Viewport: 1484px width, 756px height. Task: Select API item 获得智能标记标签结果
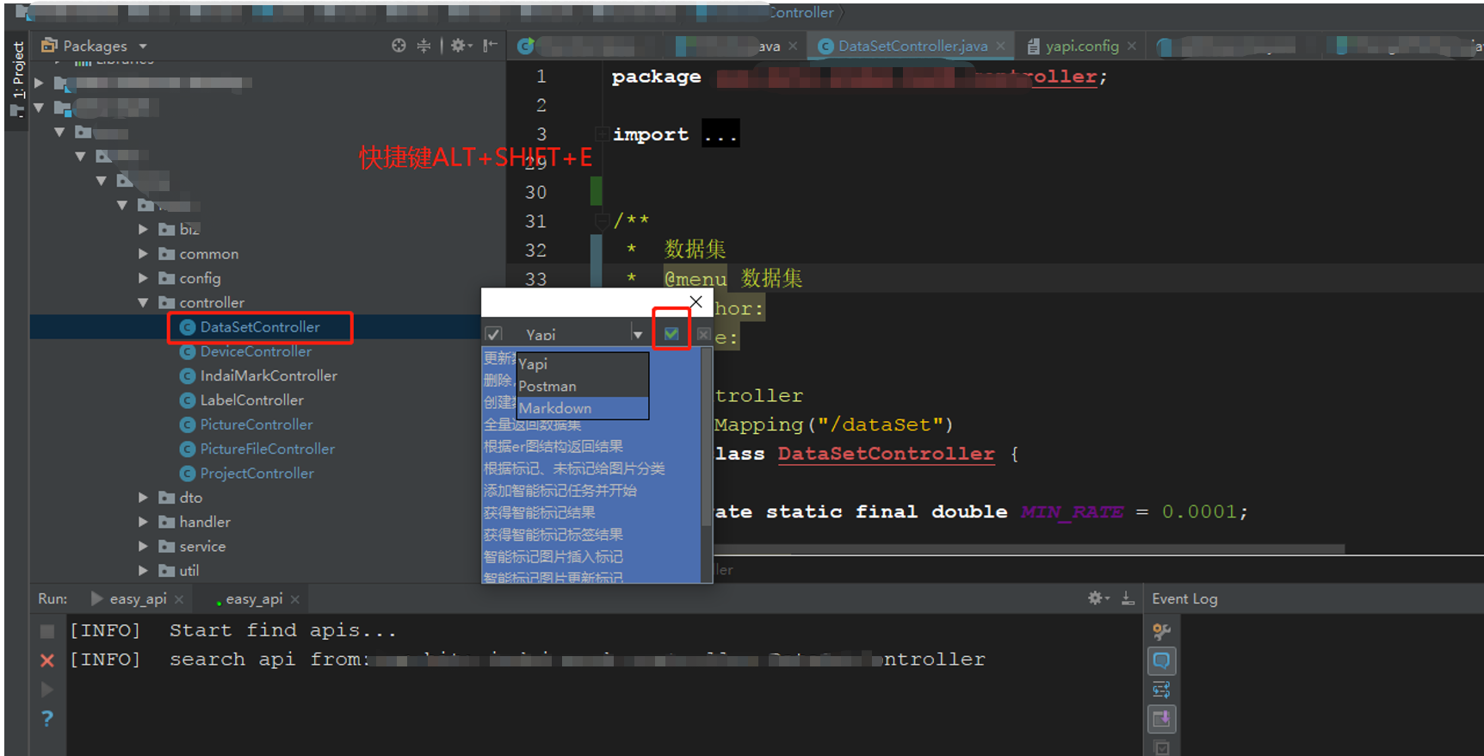pyautogui.click(x=591, y=535)
